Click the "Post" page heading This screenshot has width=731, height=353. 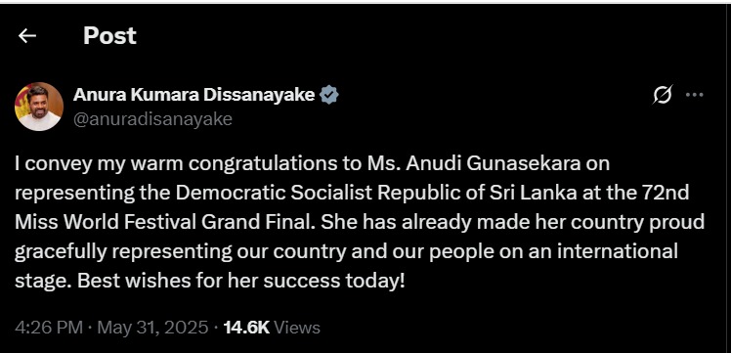tap(109, 36)
